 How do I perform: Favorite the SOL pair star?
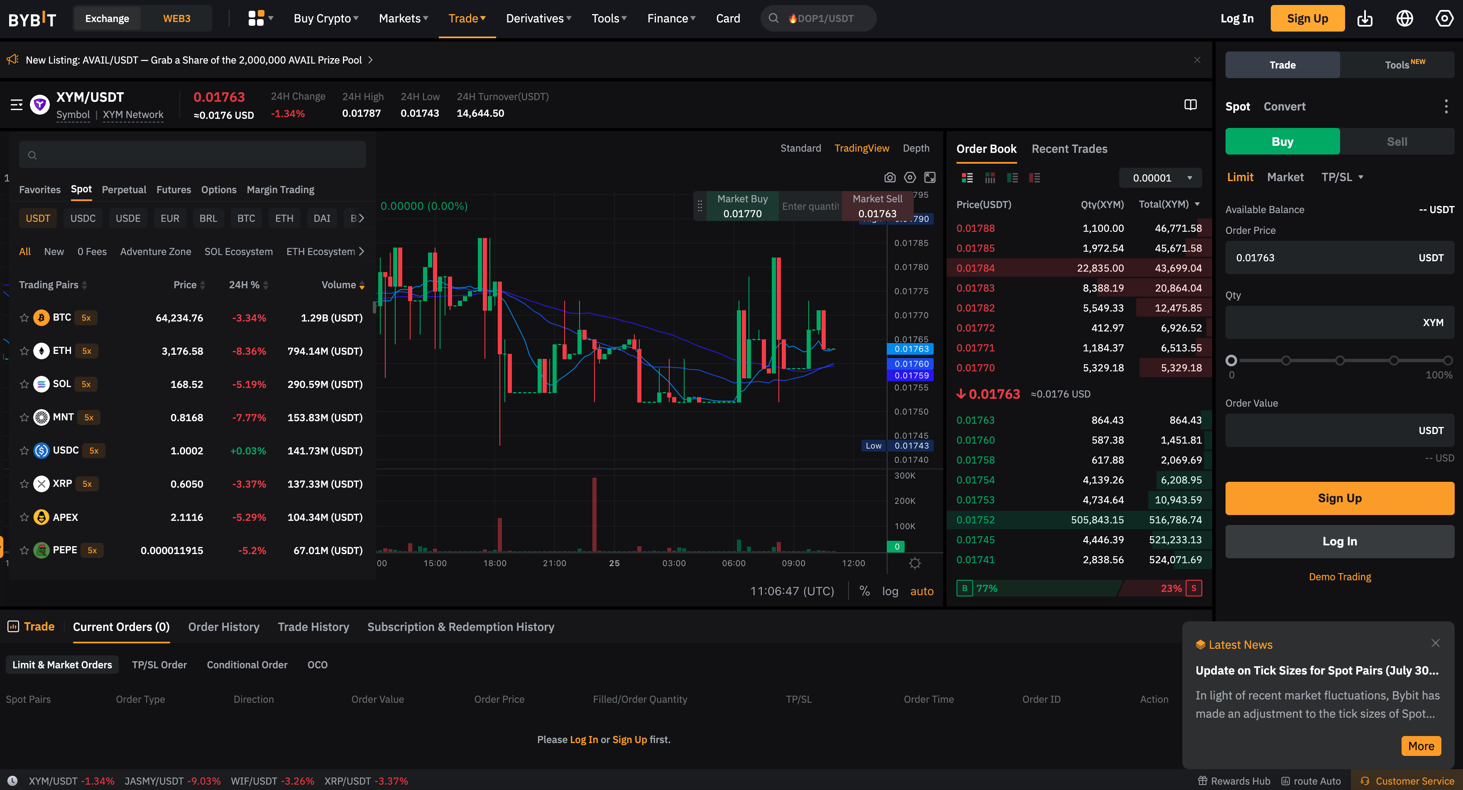click(24, 384)
